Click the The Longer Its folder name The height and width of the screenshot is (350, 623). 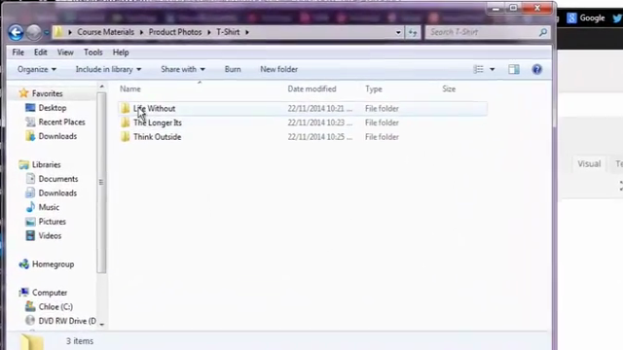tap(158, 122)
